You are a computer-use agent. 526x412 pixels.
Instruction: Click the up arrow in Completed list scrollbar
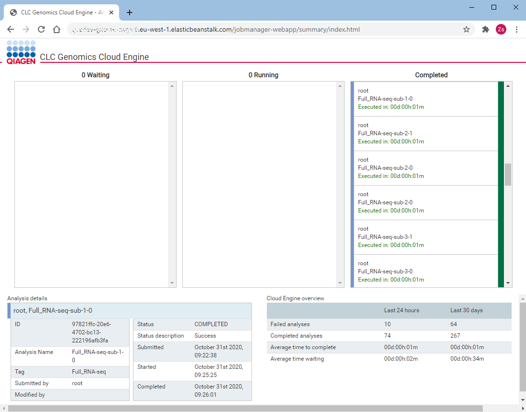point(508,86)
